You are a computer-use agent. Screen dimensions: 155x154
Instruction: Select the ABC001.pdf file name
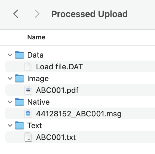click(x=57, y=90)
